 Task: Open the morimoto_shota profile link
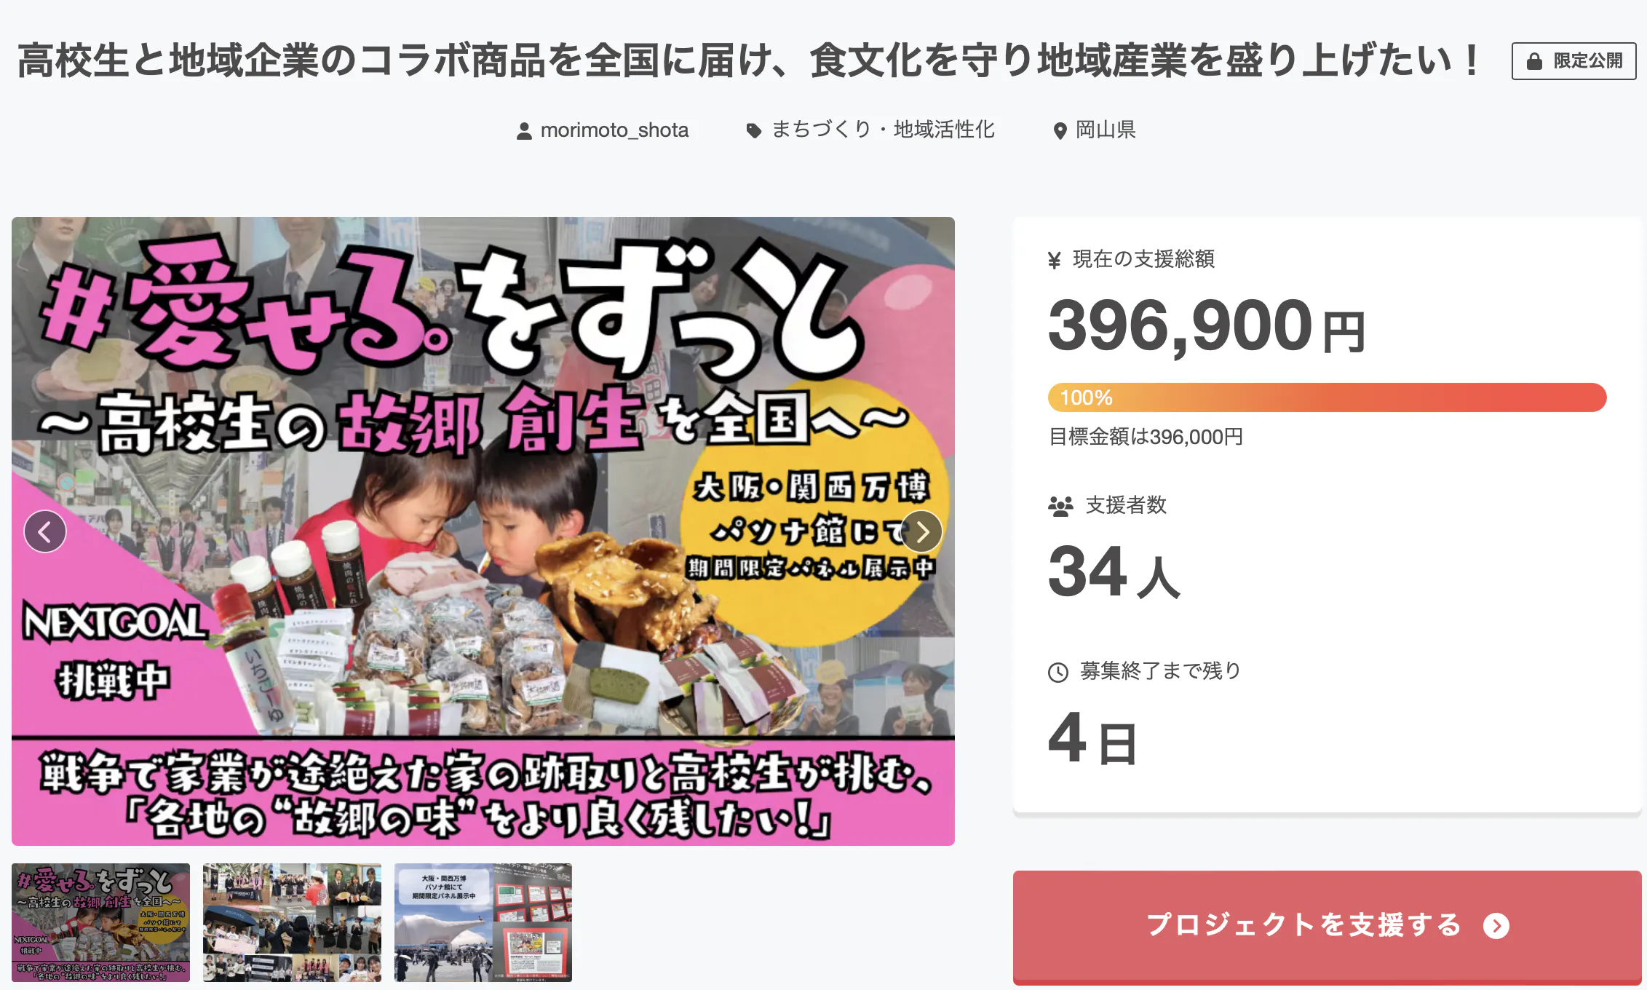pyautogui.click(x=614, y=130)
